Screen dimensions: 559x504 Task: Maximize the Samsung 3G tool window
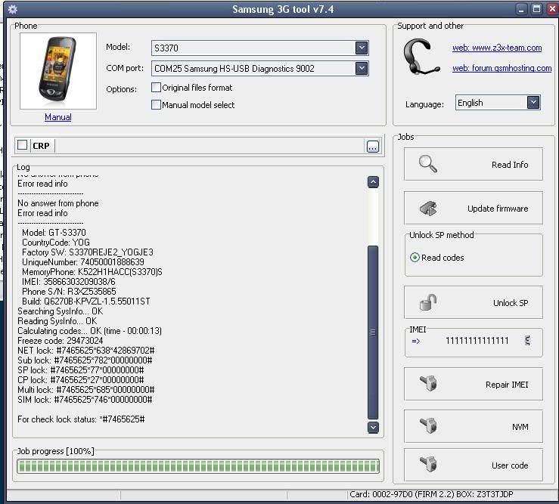tap(536, 9)
